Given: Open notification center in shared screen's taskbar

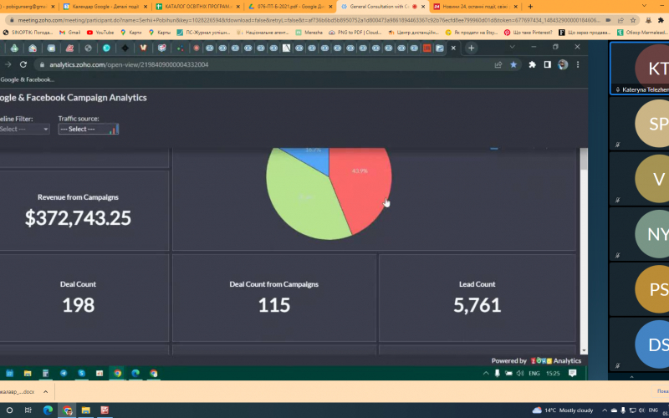Looking at the screenshot, I should point(573,373).
